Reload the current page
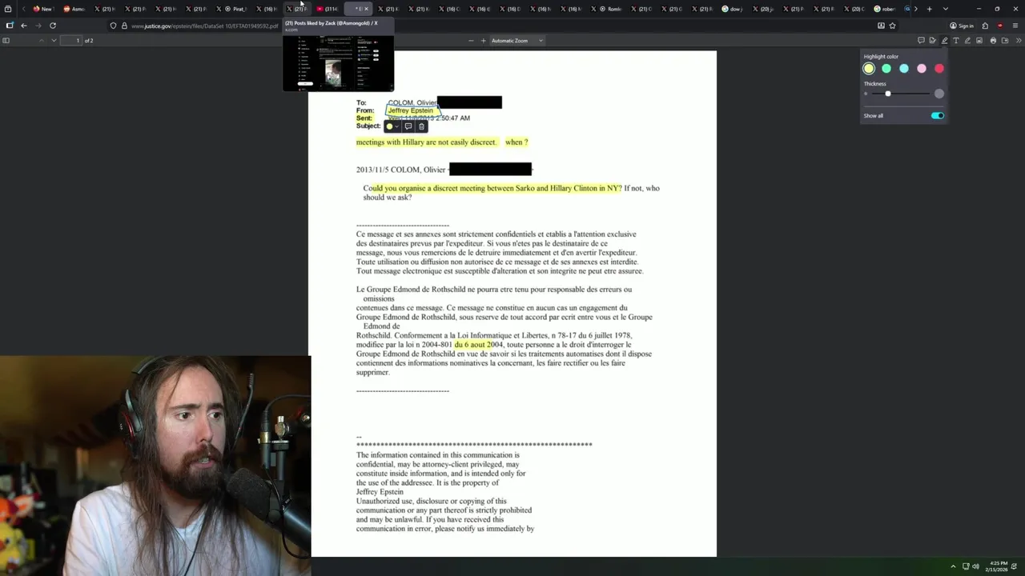 point(53,26)
